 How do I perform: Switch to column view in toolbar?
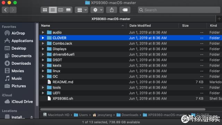[x=61, y=10]
